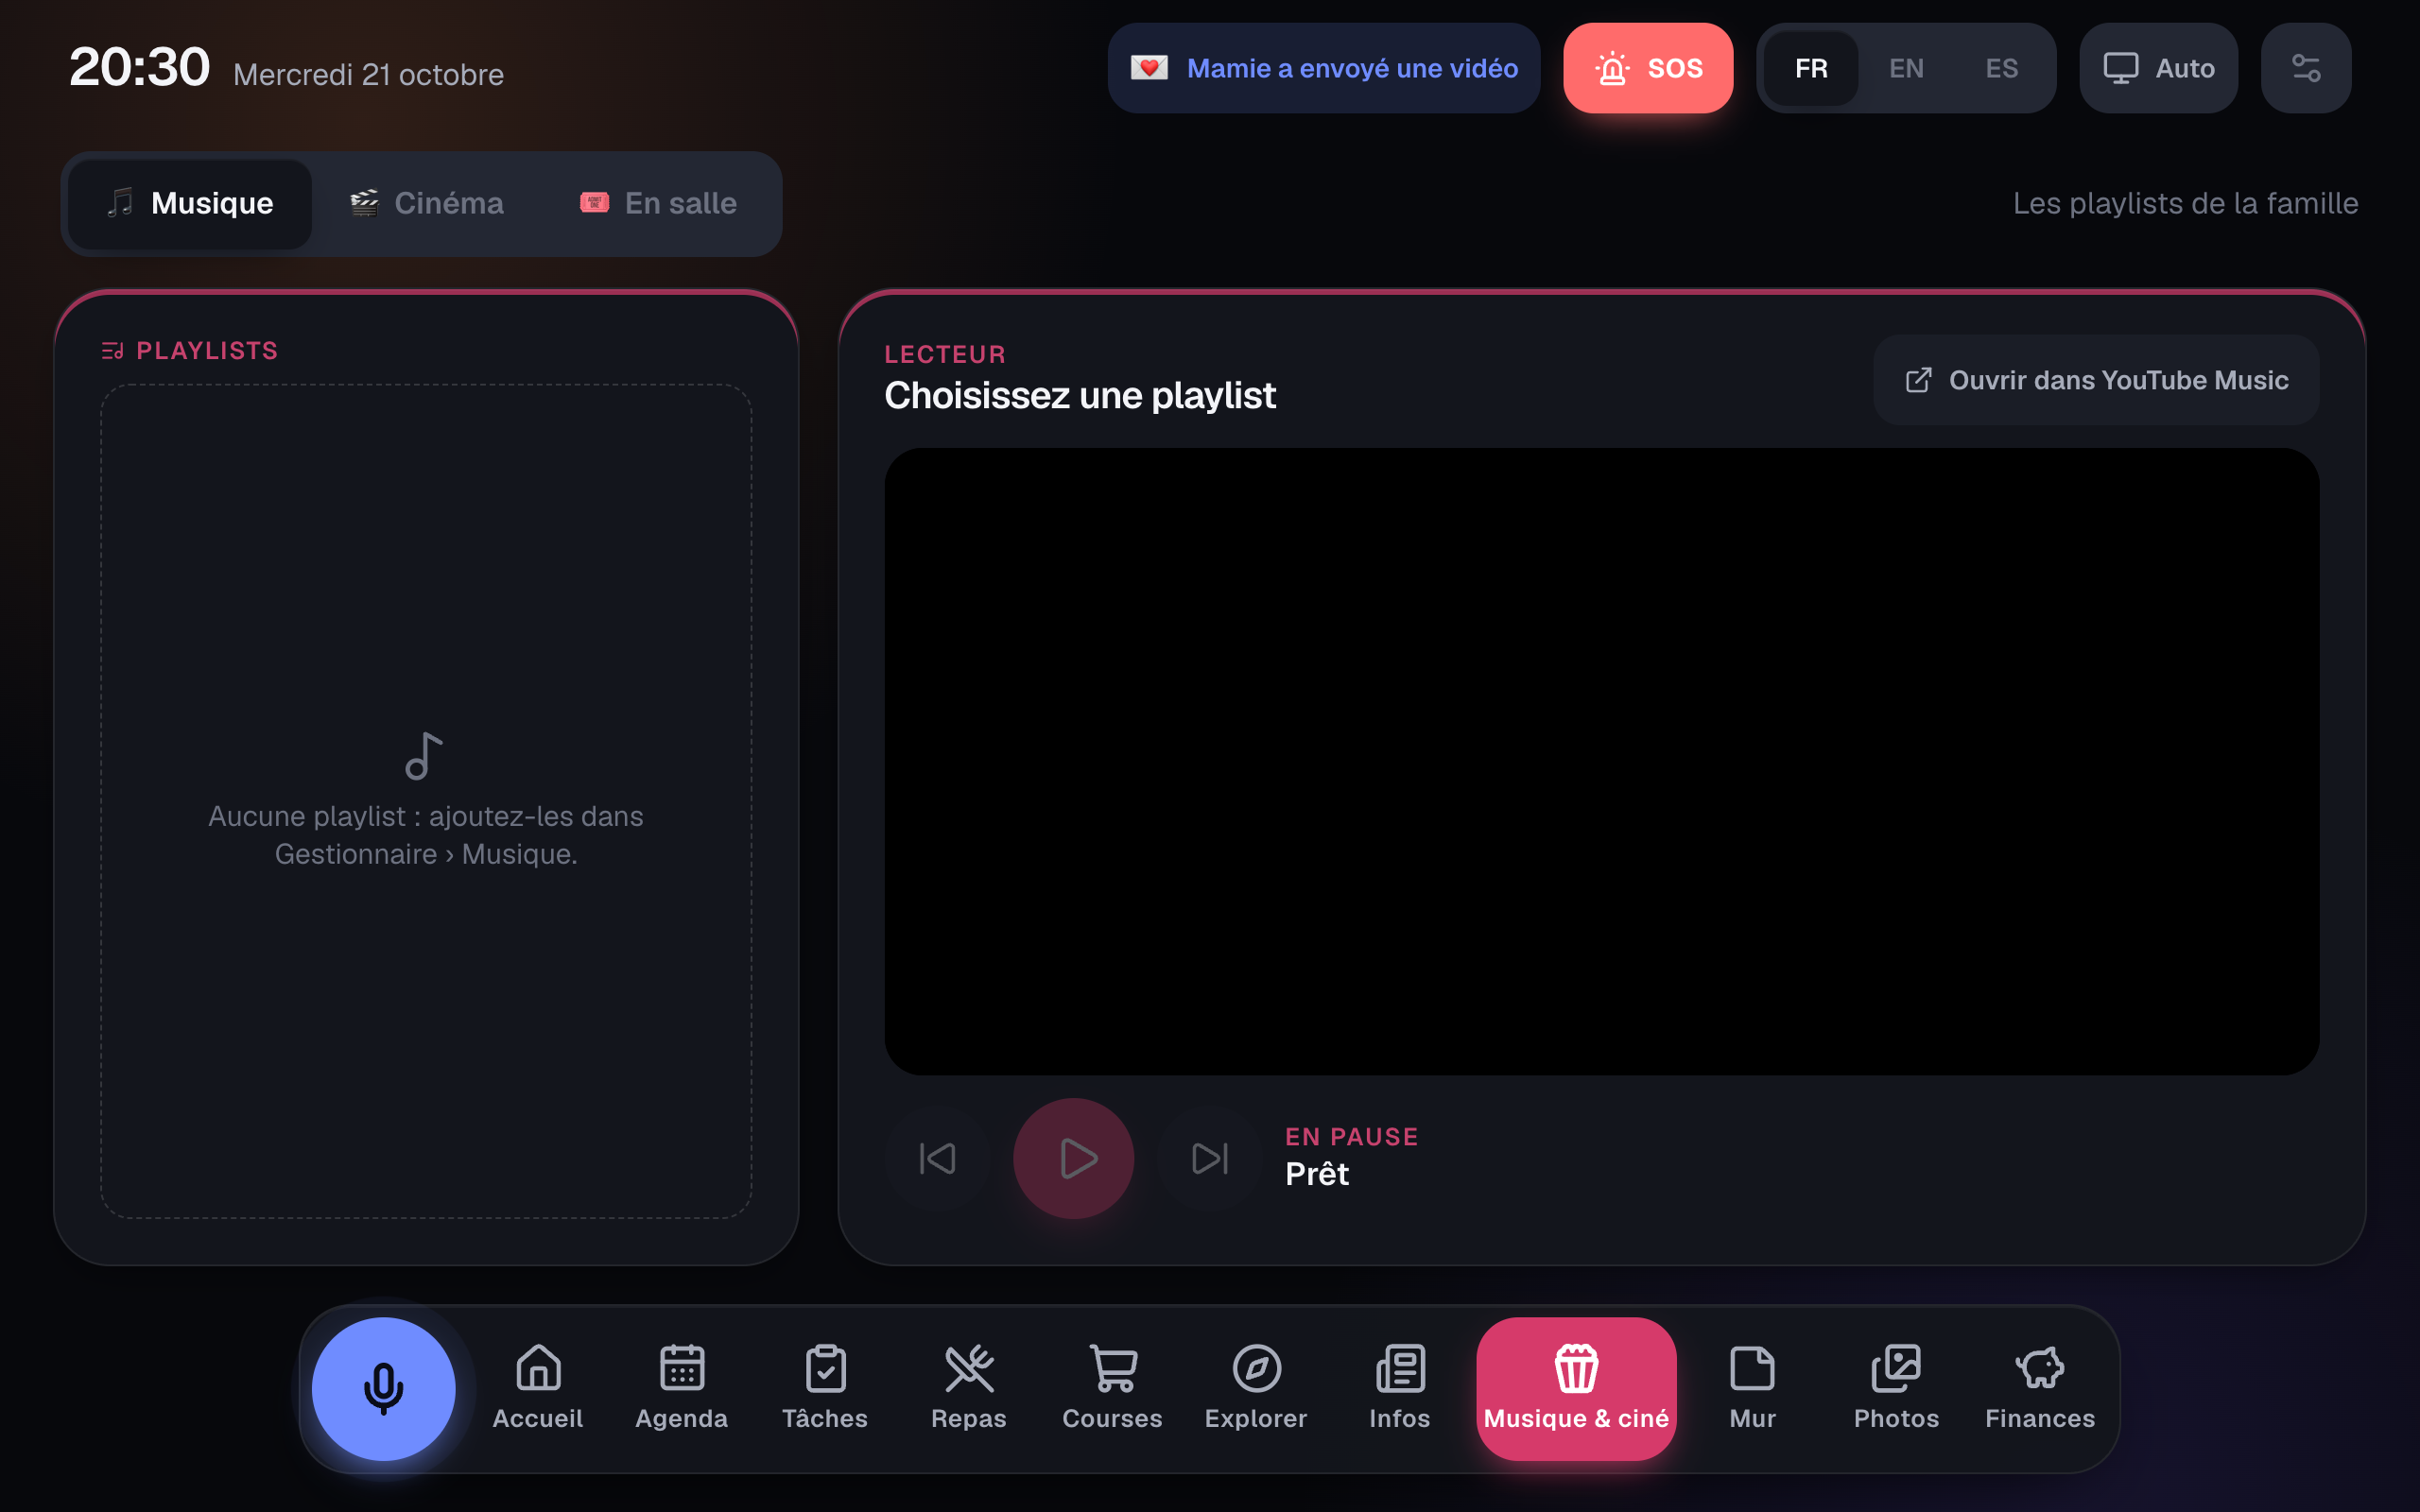Open the Repas meals section
The image size is (2420, 1512).
click(x=969, y=1388)
